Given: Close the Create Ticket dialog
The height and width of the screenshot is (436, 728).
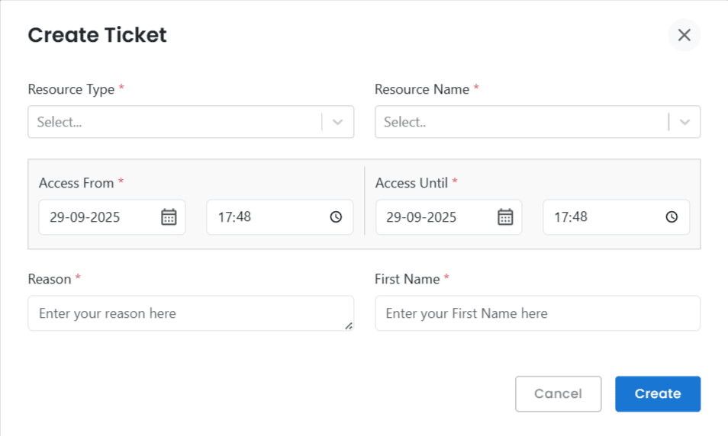Looking at the screenshot, I should [x=684, y=35].
